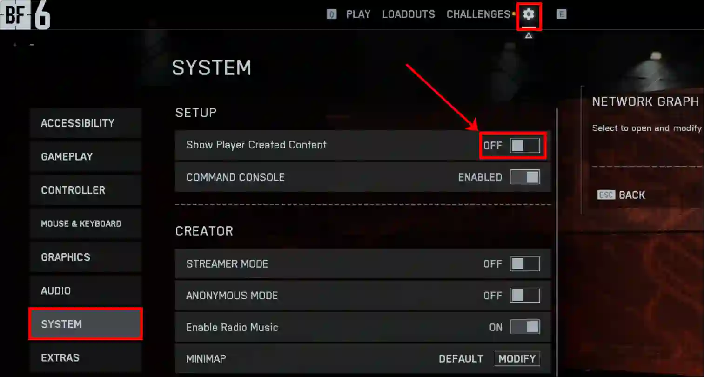Open the settings gear icon
This screenshot has height=377, width=704.
coord(529,14)
